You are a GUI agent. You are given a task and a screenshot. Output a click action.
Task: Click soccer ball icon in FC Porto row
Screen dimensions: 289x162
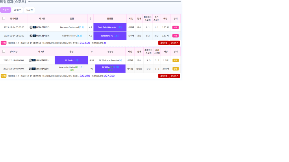30,60
